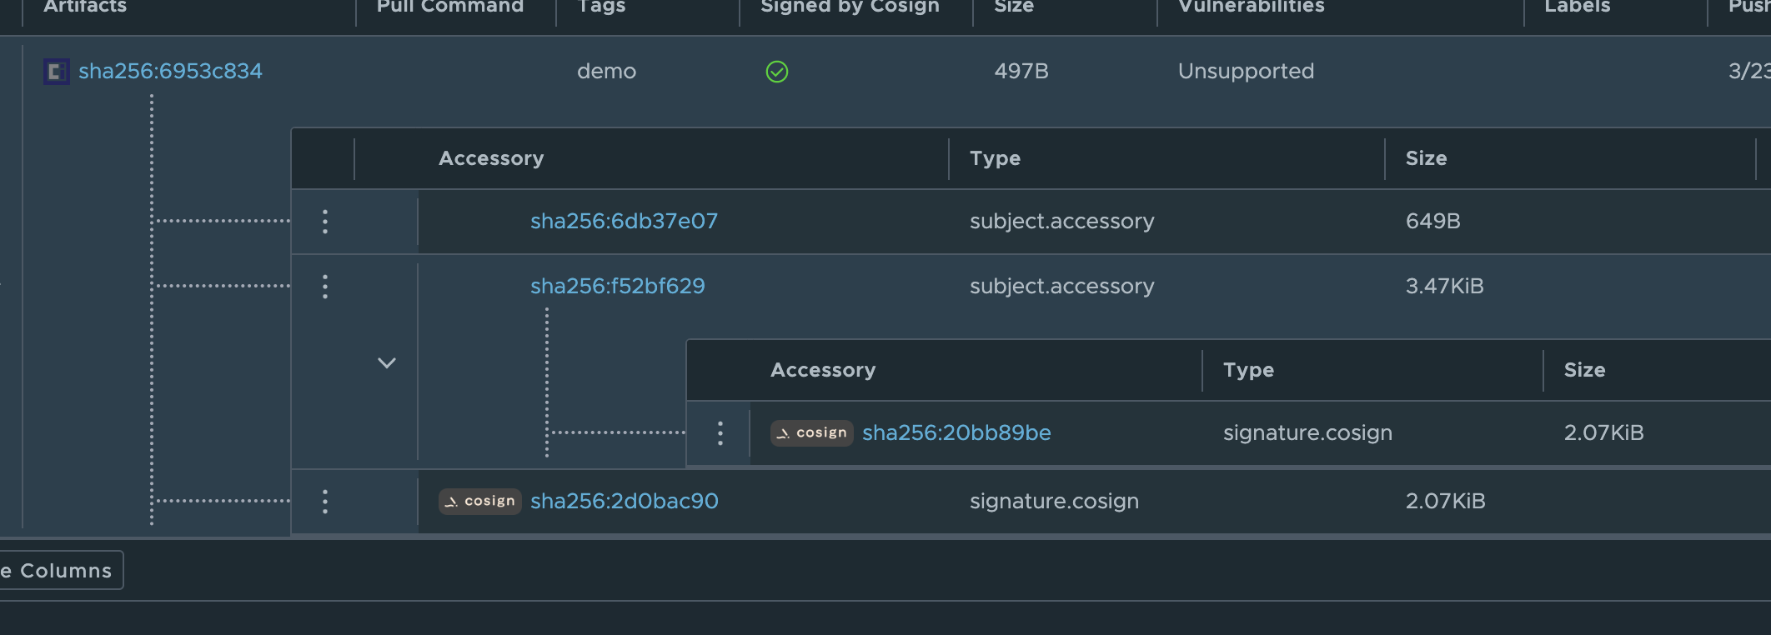1771x635 pixels.
Task: Open the three-dot action menu for sha256:f52bf629
Action: [324, 286]
